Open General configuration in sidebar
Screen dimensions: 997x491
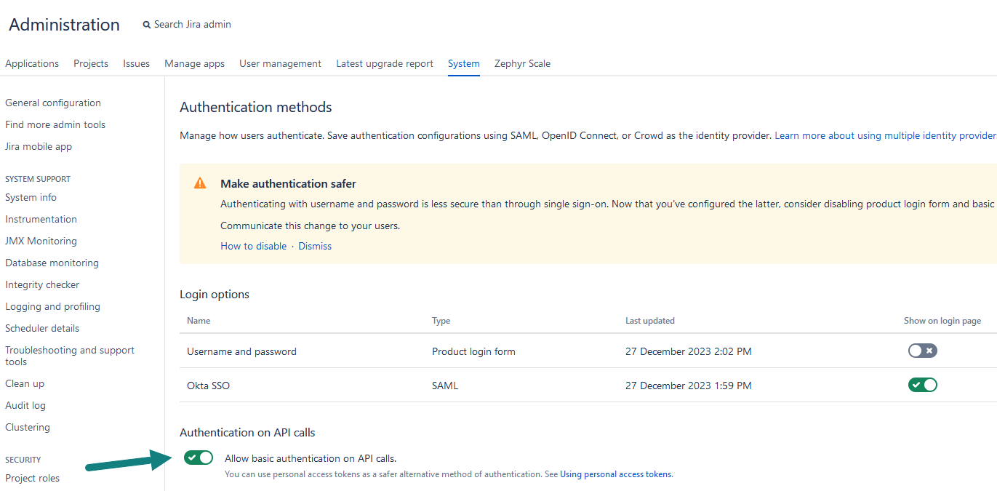(53, 103)
